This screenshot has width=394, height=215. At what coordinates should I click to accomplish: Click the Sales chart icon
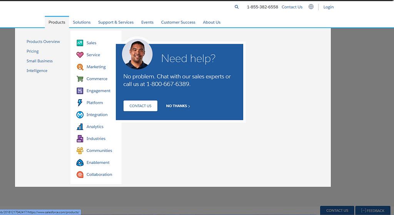coord(80,43)
